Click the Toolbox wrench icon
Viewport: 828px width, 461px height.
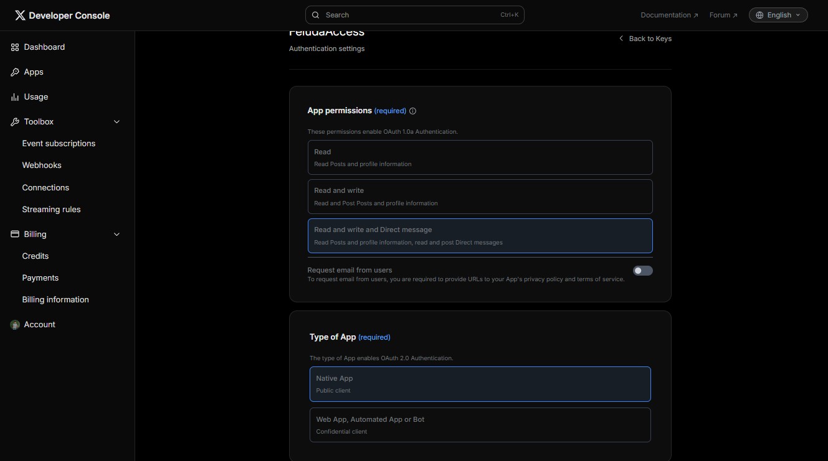15,122
